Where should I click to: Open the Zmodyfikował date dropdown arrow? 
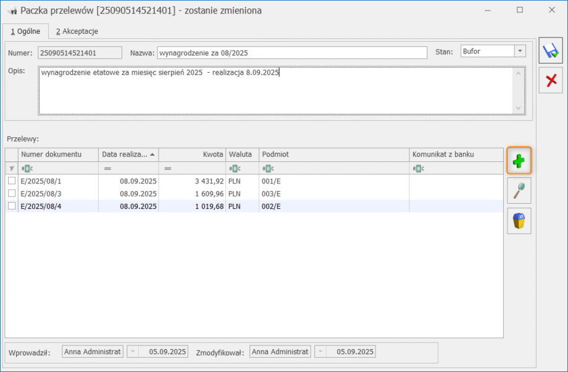pos(321,352)
